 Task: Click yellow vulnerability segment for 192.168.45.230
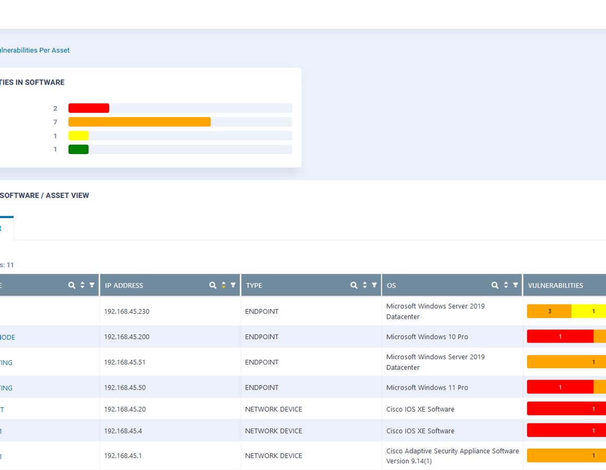[x=589, y=311]
